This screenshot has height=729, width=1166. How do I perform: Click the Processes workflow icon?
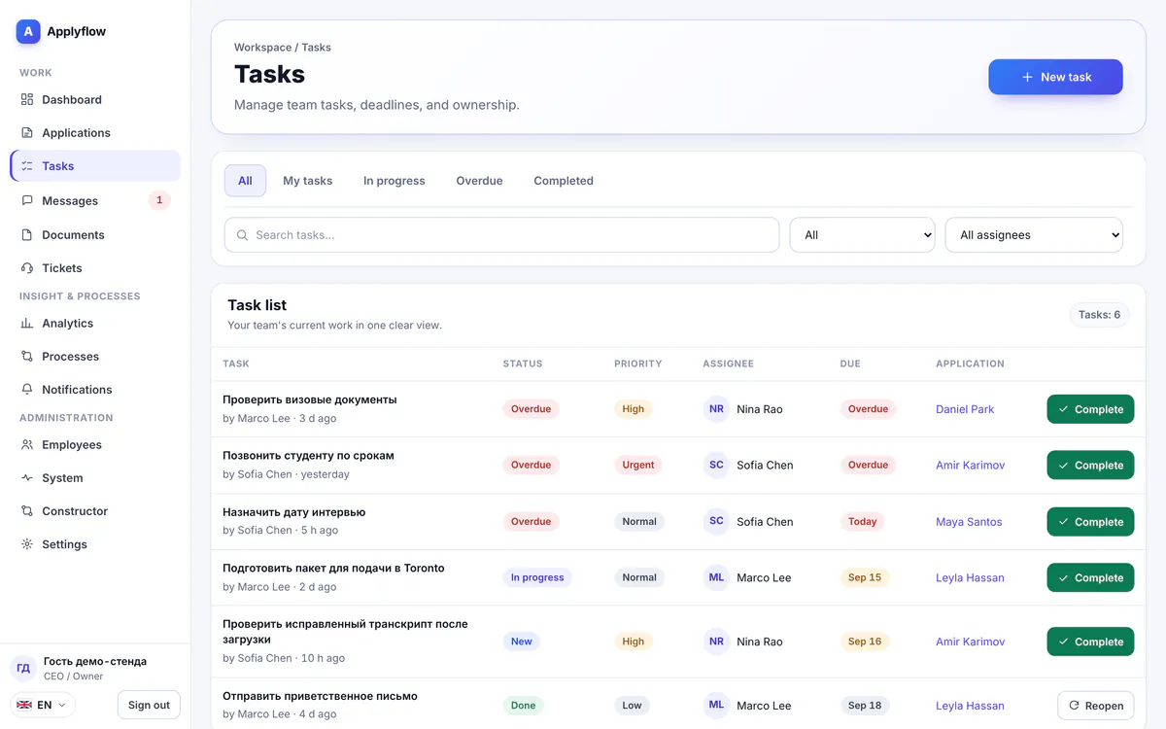[27, 356]
